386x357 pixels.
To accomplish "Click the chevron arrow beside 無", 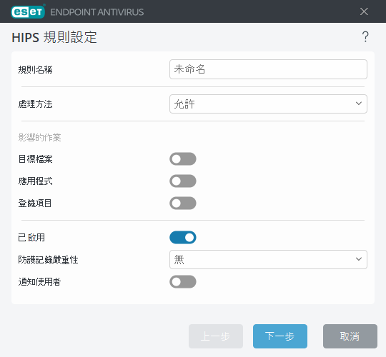I will [359, 259].
